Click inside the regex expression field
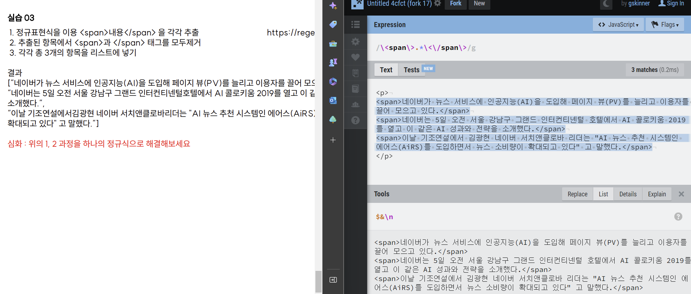The image size is (691, 294). coord(529,48)
